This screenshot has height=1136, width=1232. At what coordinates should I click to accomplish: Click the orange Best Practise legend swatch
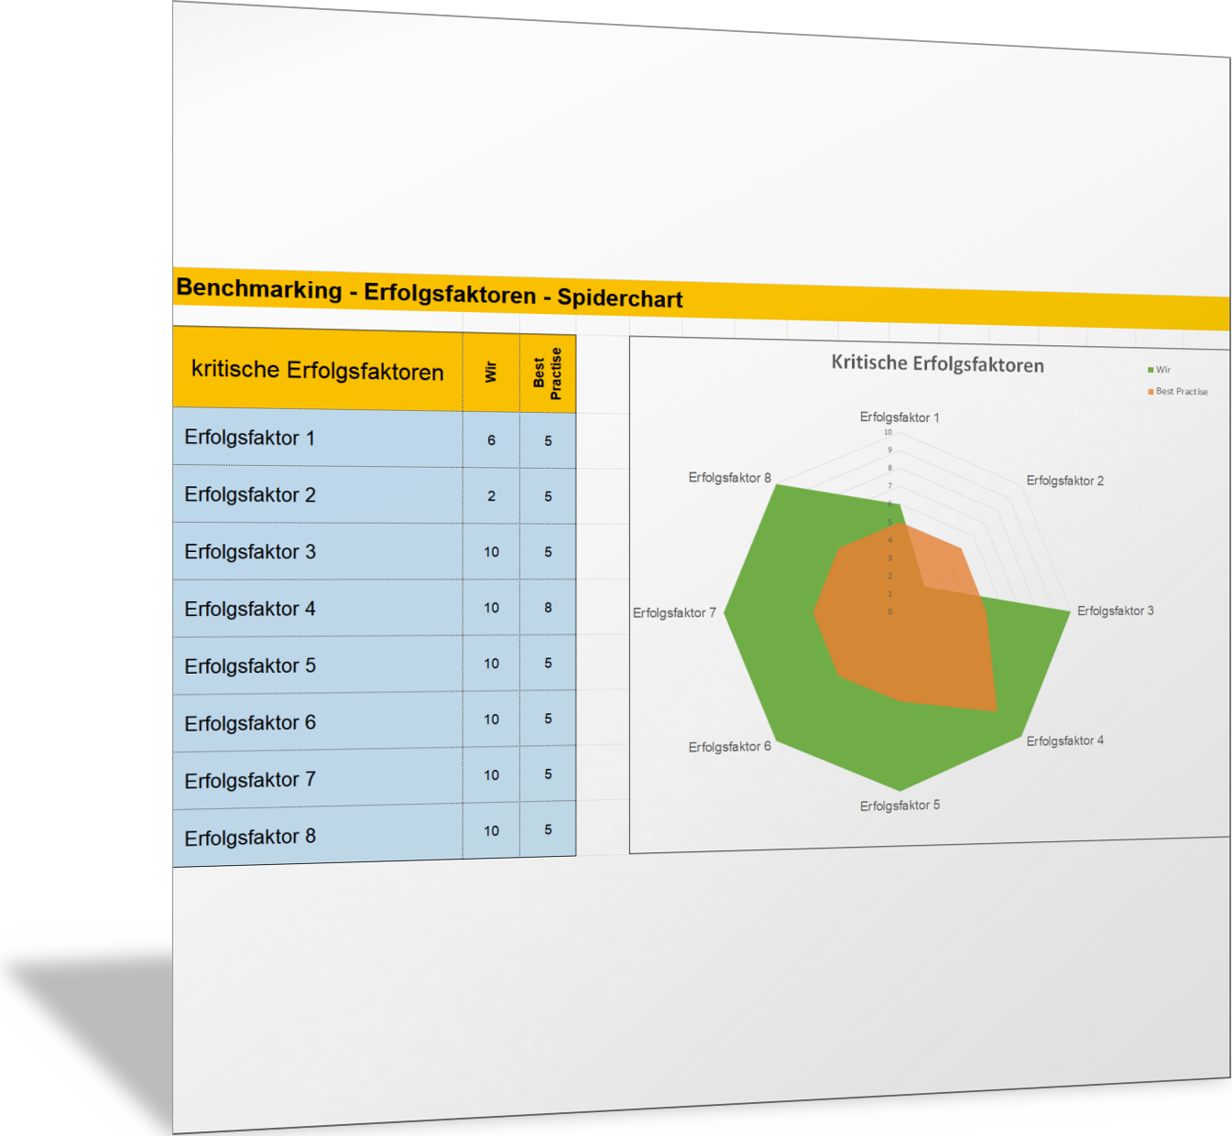[x=1150, y=392]
